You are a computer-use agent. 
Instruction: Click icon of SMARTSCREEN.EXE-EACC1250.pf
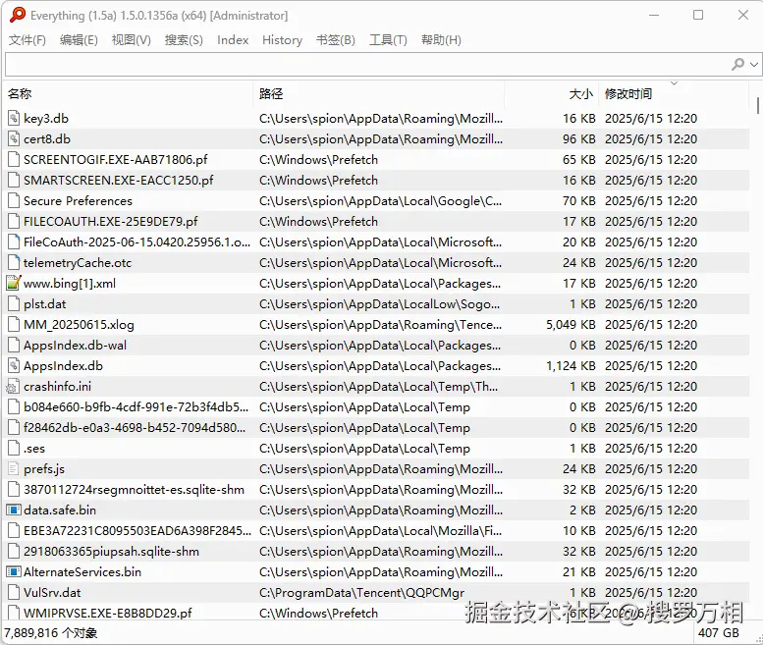tap(14, 181)
